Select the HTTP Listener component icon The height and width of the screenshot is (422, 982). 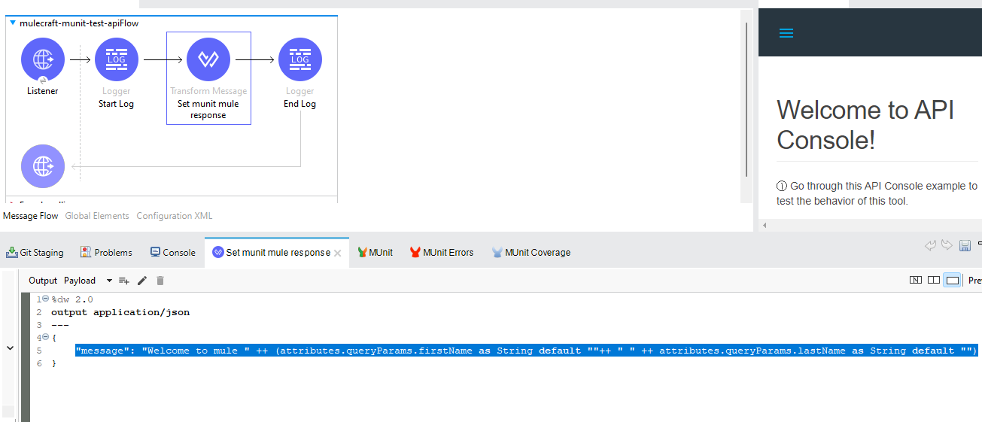[43, 59]
